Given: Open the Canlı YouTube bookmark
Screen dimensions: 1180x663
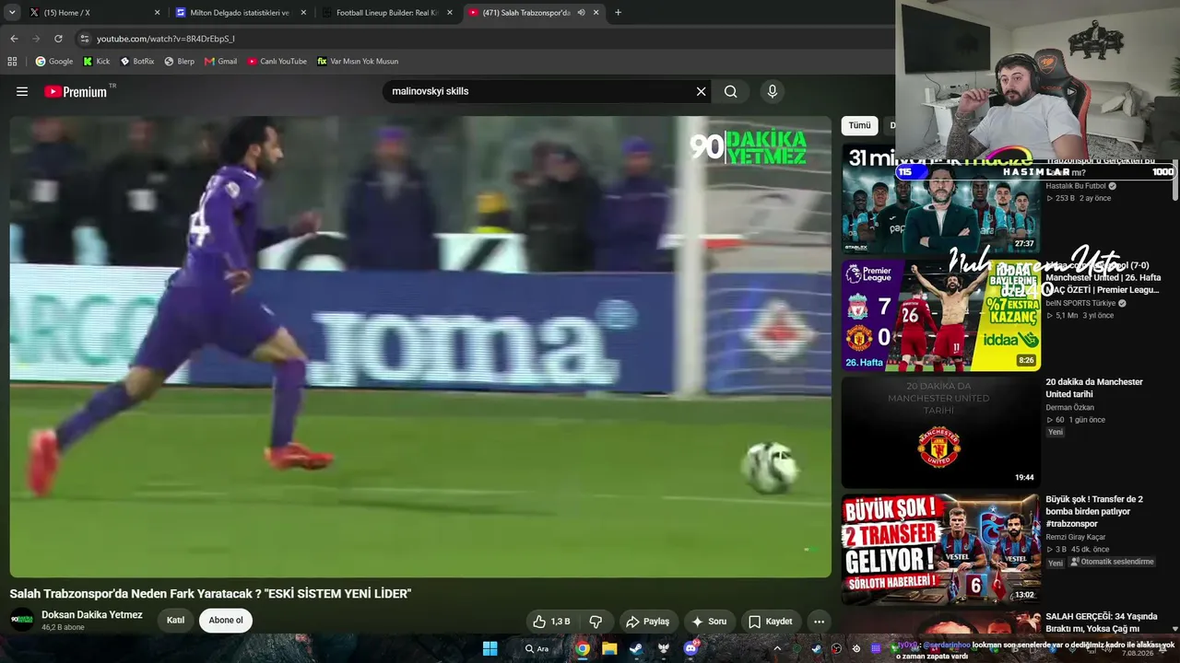Looking at the screenshot, I should (277, 62).
